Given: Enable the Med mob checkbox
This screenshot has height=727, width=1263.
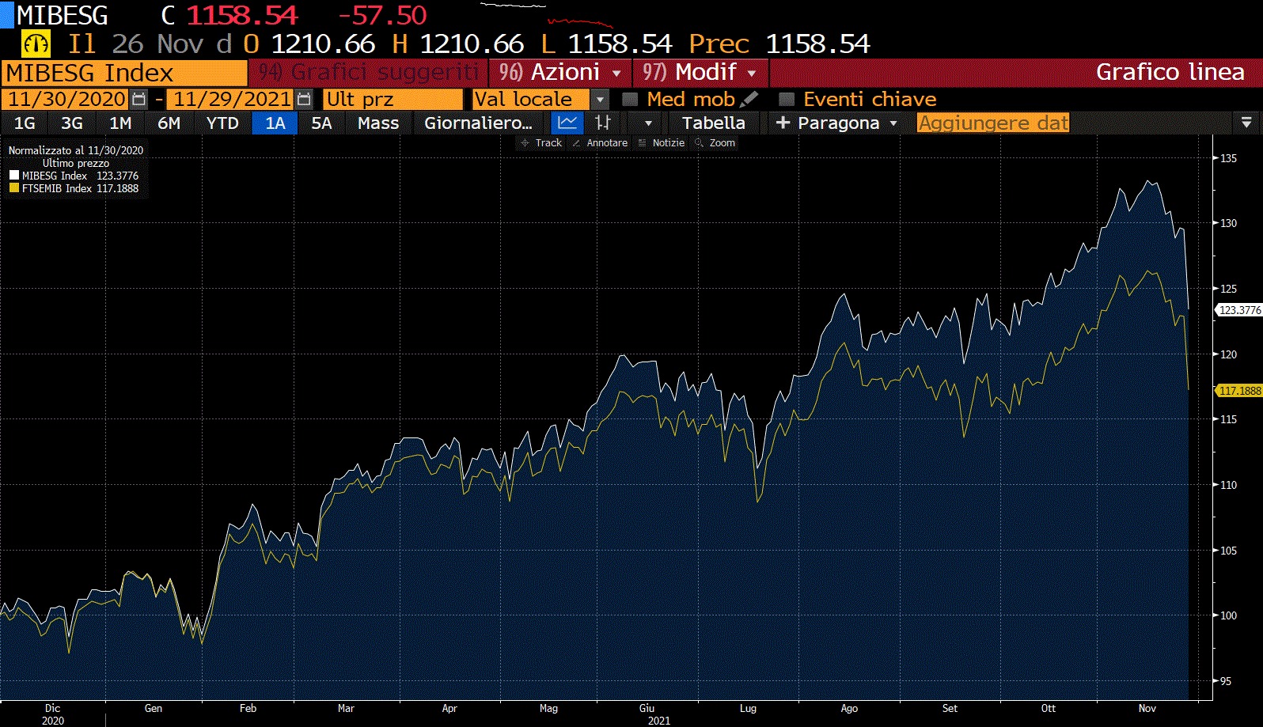Looking at the screenshot, I should [x=630, y=99].
